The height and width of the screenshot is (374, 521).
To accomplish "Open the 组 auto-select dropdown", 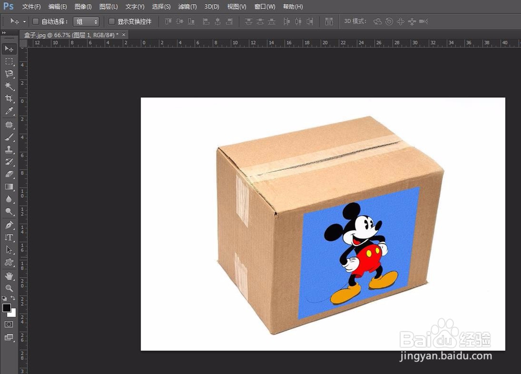I will [86, 21].
